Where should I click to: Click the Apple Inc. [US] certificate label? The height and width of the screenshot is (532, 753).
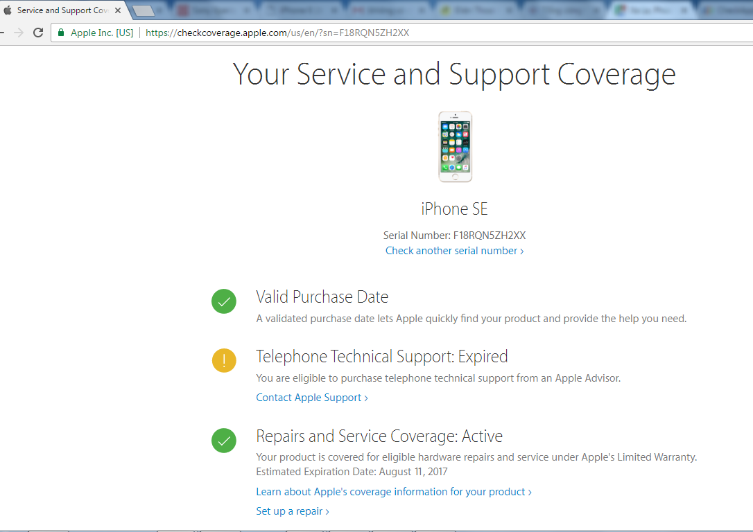[x=102, y=33]
